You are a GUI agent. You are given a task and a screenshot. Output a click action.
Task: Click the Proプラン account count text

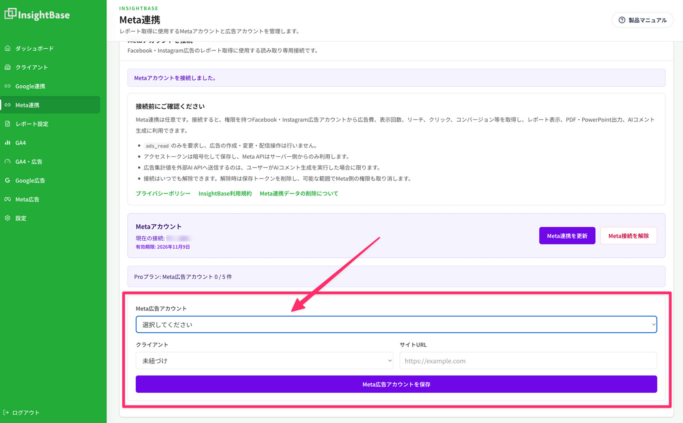click(x=183, y=277)
